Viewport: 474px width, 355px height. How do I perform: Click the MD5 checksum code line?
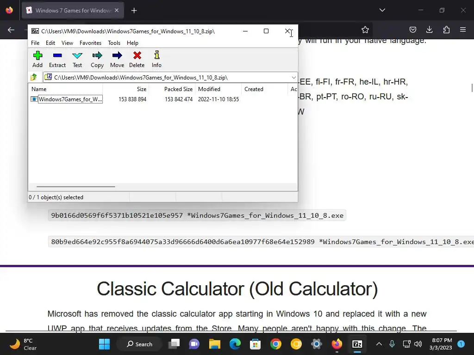pyautogui.click(x=197, y=215)
